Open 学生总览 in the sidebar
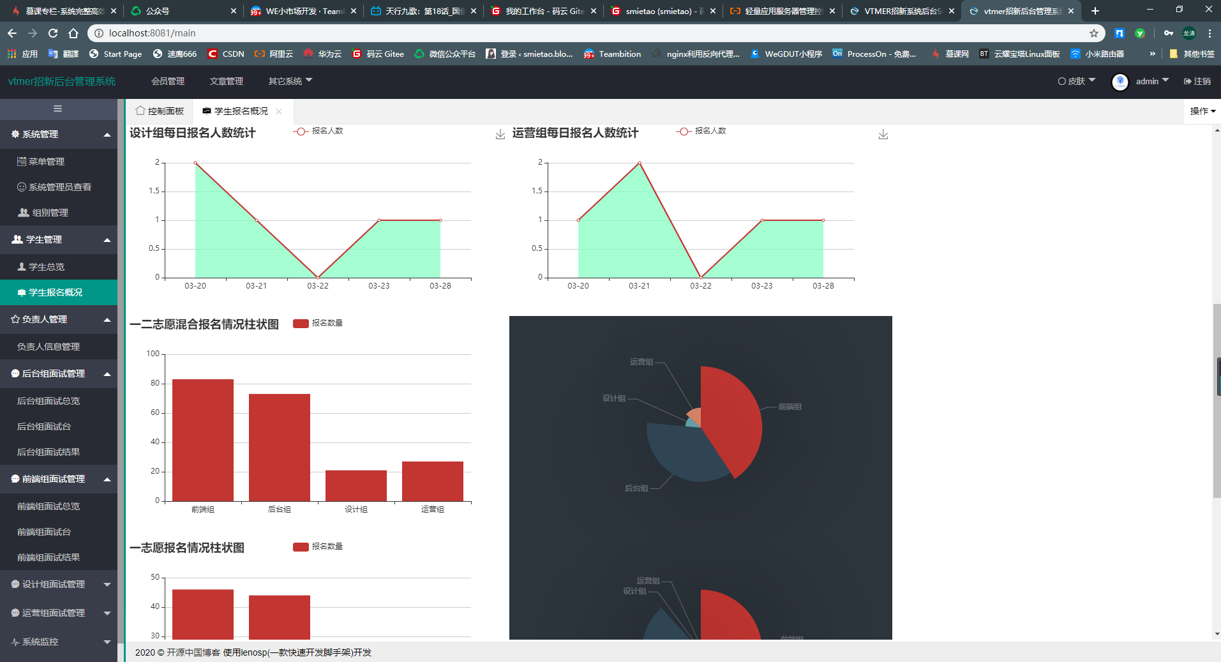The height and width of the screenshot is (662, 1221). click(59, 267)
